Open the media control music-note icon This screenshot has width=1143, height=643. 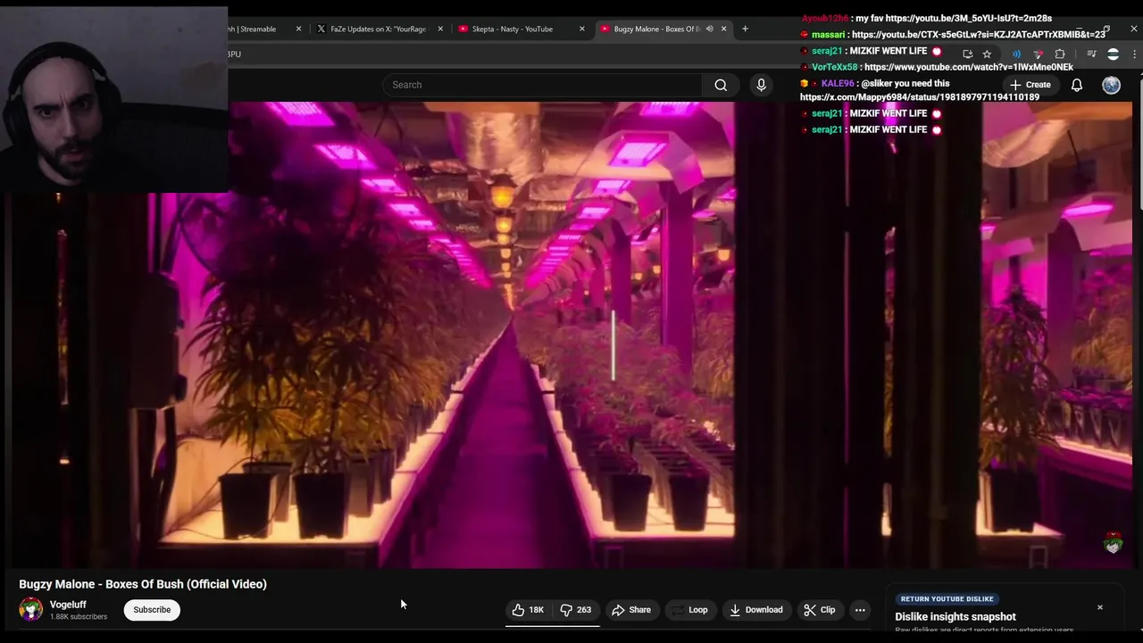1091,54
